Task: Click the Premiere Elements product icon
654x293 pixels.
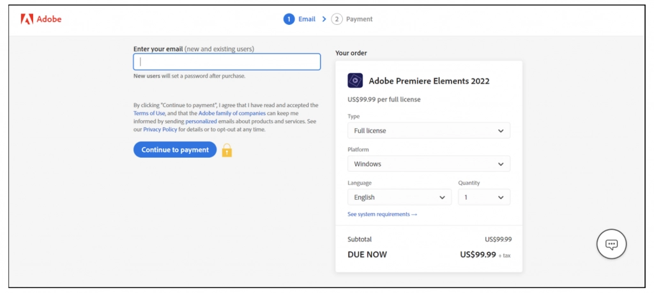Action: 355,81
